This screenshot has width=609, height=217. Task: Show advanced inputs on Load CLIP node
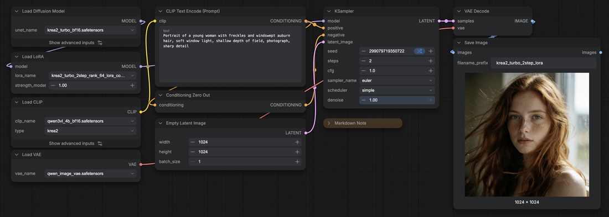coord(76,144)
